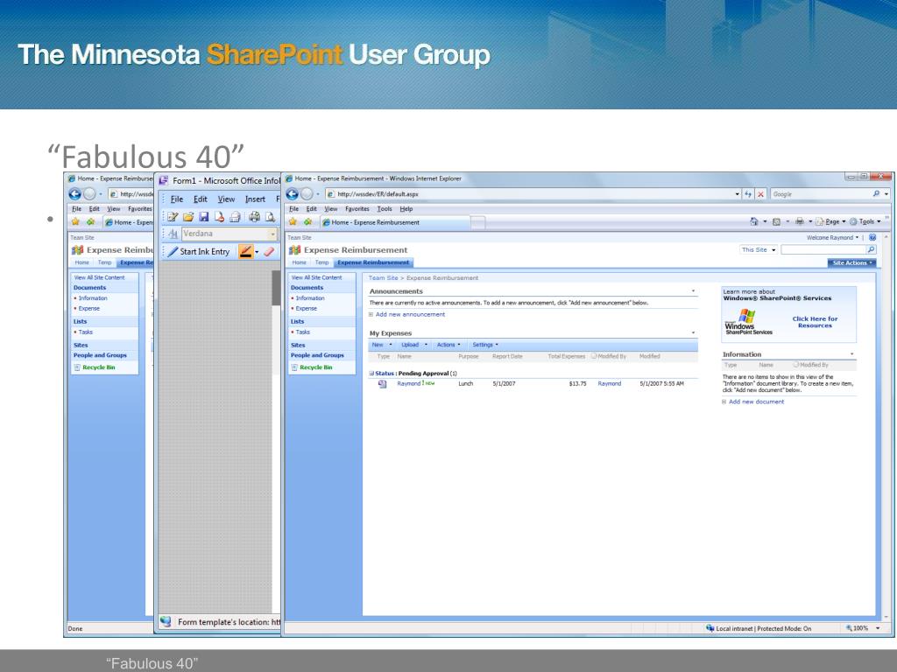The image size is (897, 672).
Task: Click the Print Preview icon in InfoPath
Action: (270, 217)
